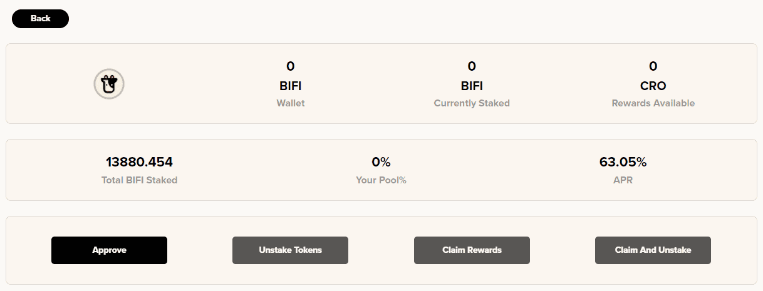Click the Total BIFI Staked label
The height and width of the screenshot is (291, 763).
coord(139,180)
